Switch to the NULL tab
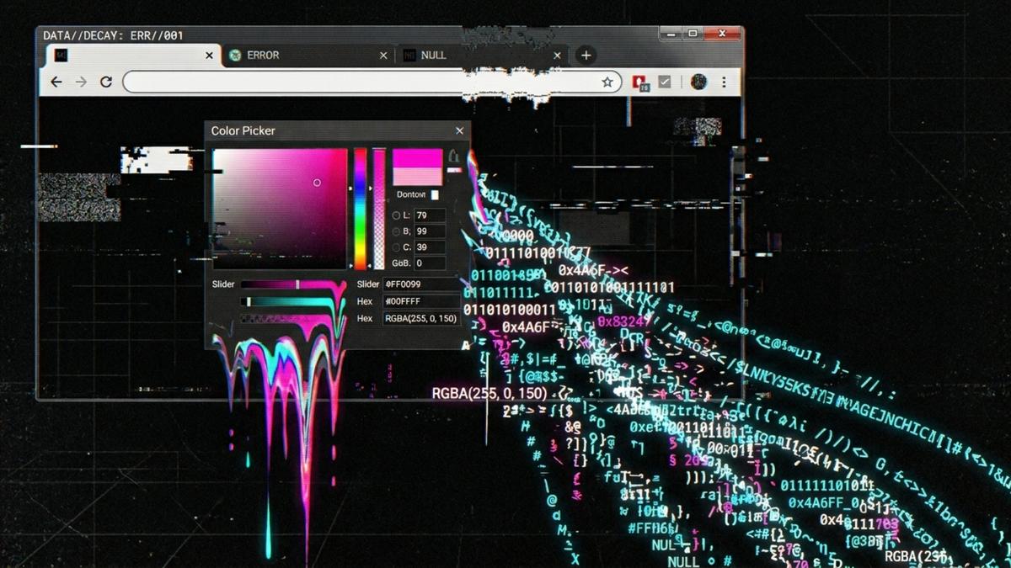This screenshot has height=568, width=1011. pyautogui.click(x=433, y=56)
